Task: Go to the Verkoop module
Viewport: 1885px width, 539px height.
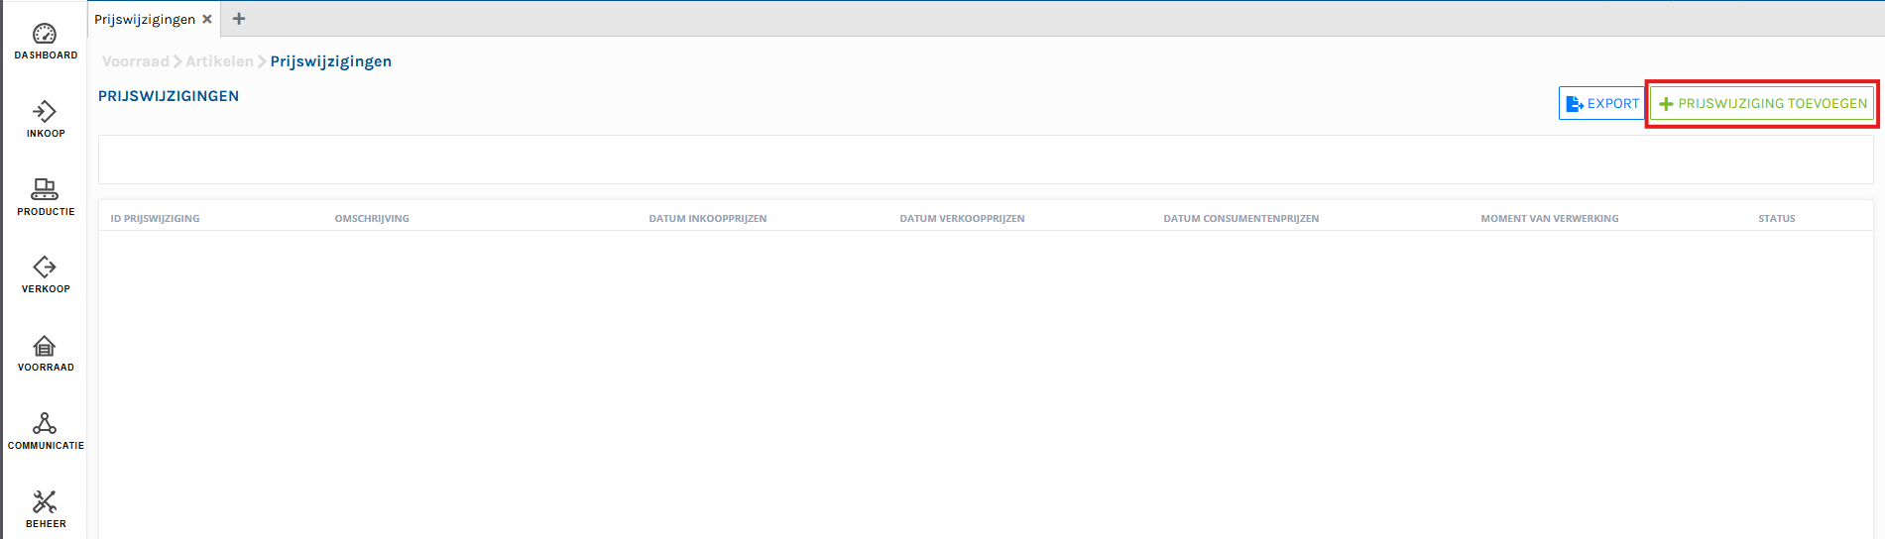Action: 45,274
